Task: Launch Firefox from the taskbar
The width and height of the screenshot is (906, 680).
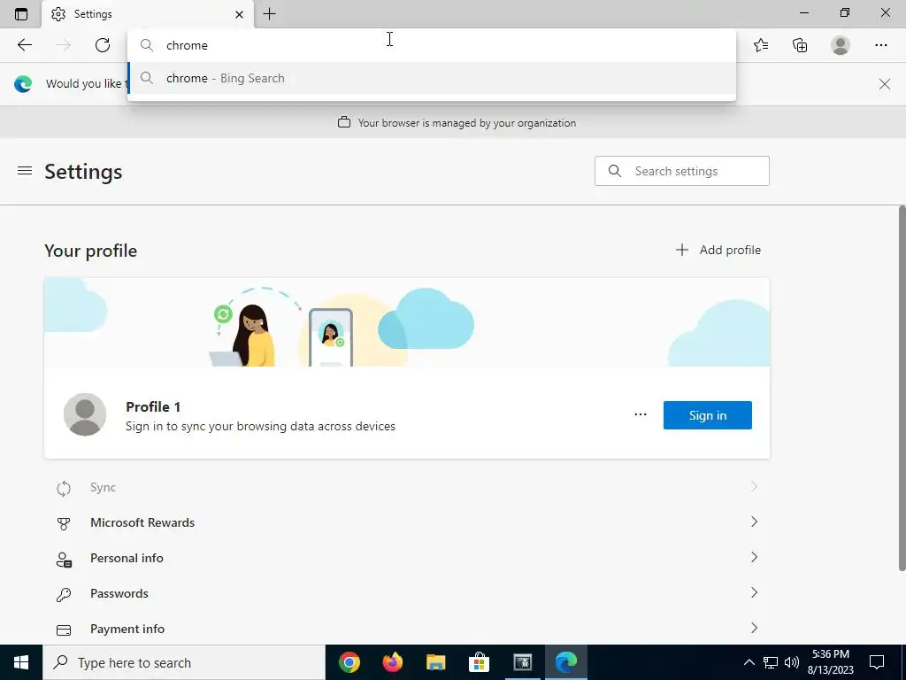Action: pyautogui.click(x=393, y=662)
